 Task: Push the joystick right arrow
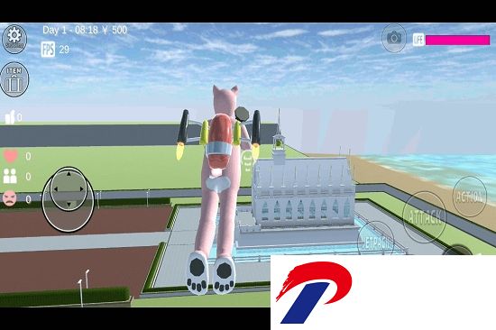[x=81, y=188]
